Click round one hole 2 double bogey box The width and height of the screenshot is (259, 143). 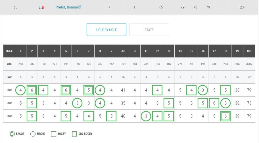32,90
